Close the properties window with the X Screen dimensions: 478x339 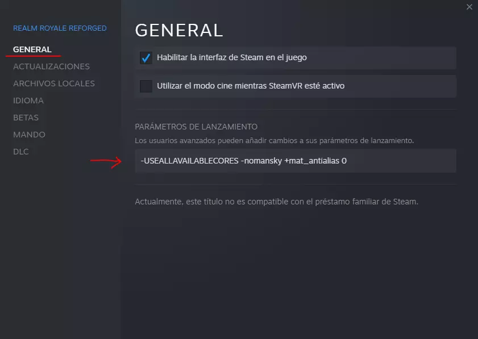click(x=469, y=7)
